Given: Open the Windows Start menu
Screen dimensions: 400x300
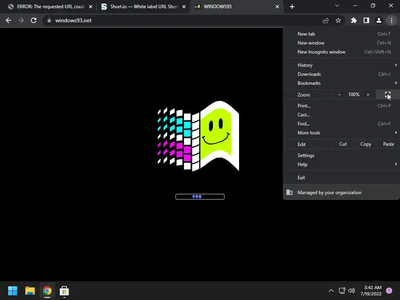Looking at the screenshot, I should (x=12, y=291).
